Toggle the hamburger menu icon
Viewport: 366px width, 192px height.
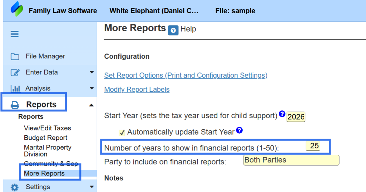click(x=15, y=34)
